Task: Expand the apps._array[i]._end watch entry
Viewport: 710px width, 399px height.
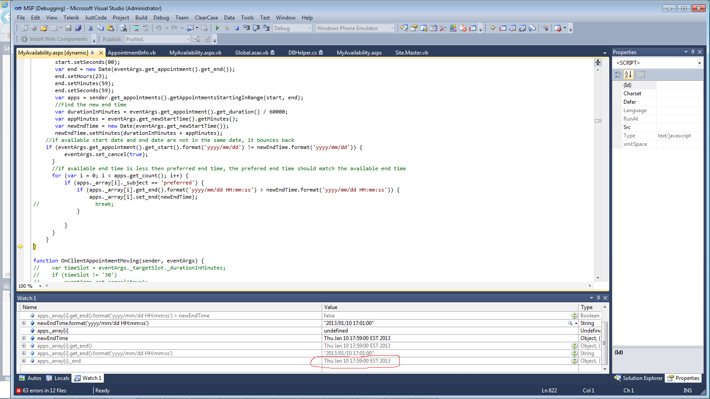Action: (x=24, y=361)
